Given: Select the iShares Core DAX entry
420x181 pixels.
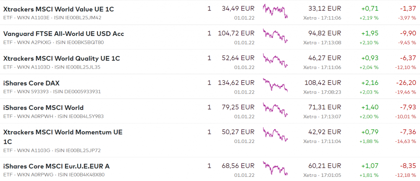Looking at the screenshot, I should click(x=31, y=83).
